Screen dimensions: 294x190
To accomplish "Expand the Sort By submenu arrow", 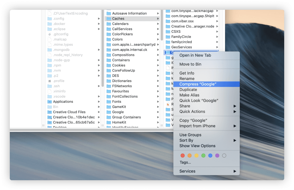I will [x=235, y=140].
